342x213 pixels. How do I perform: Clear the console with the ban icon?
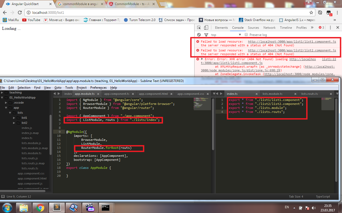pyautogui.click(x=199, y=35)
